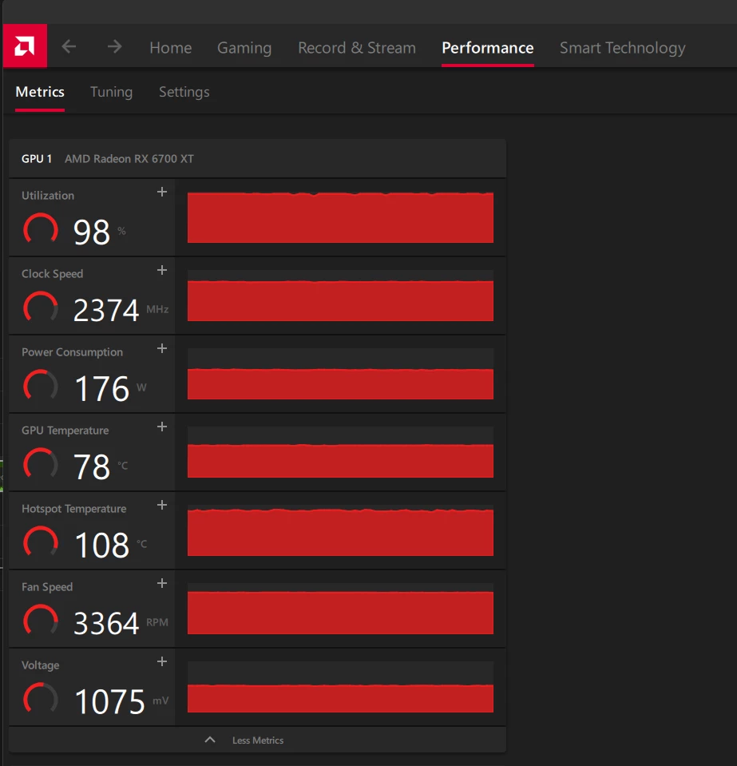This screenshot has width=737, height=766.
Task: Open the Settings sub-tab
Action: coord(184,92)
